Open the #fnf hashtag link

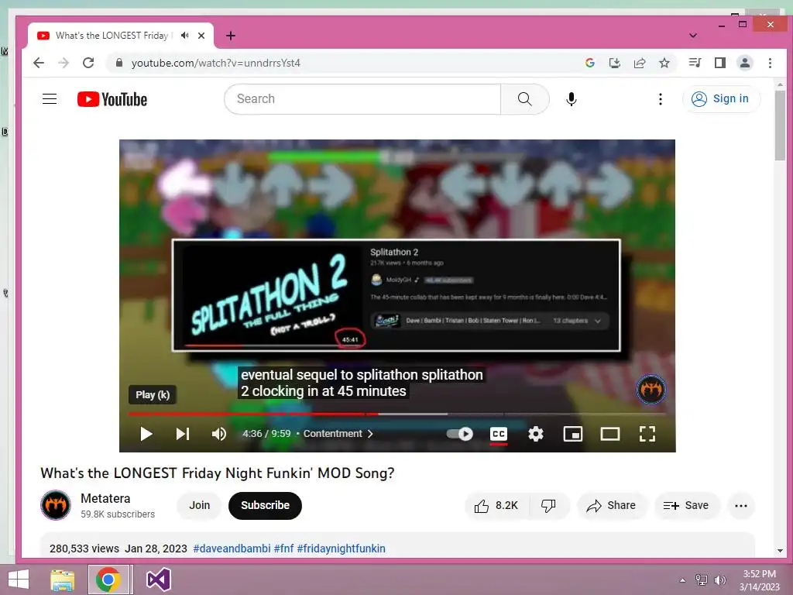283,549
